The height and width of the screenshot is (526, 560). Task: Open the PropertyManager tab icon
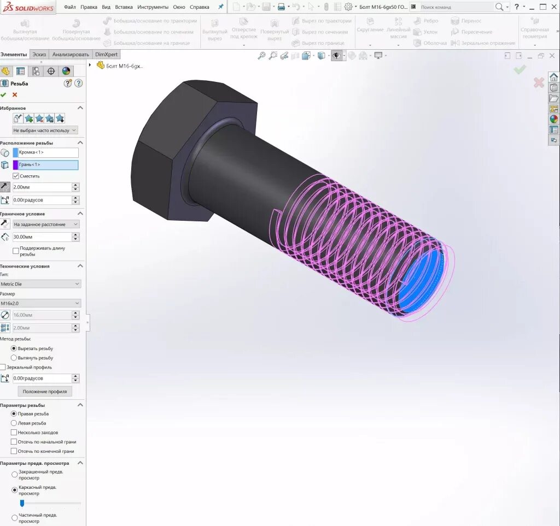pos(21,71)
